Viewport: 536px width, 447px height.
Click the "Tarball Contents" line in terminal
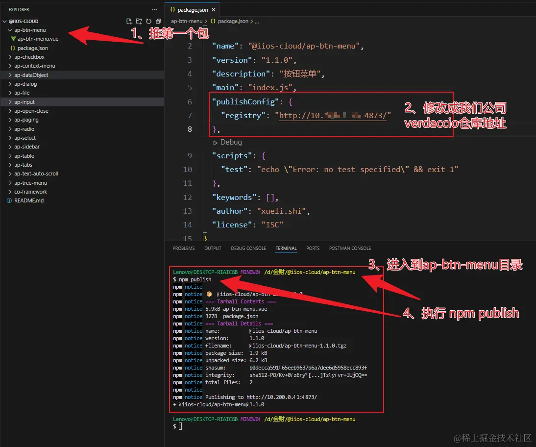click(x=241, y=301)
